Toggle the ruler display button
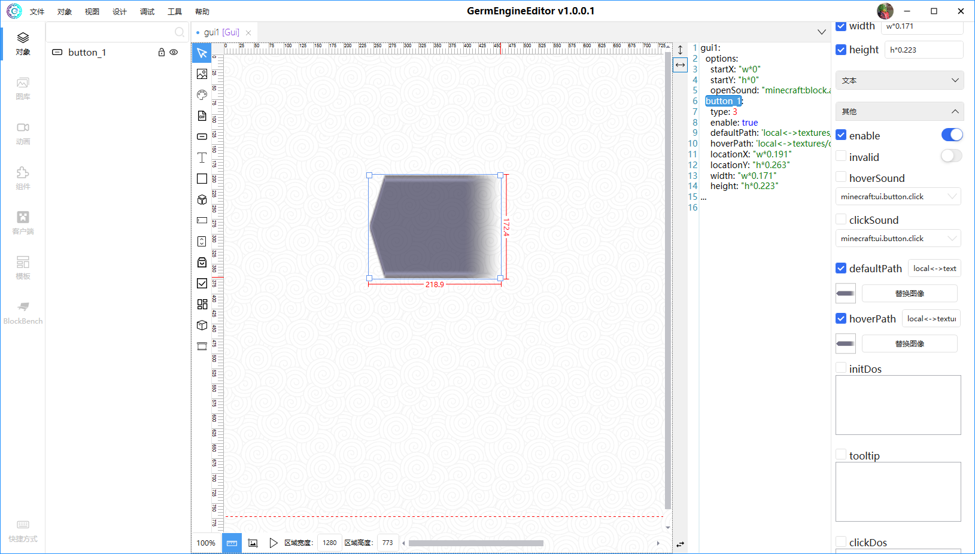 coord(232,543)
